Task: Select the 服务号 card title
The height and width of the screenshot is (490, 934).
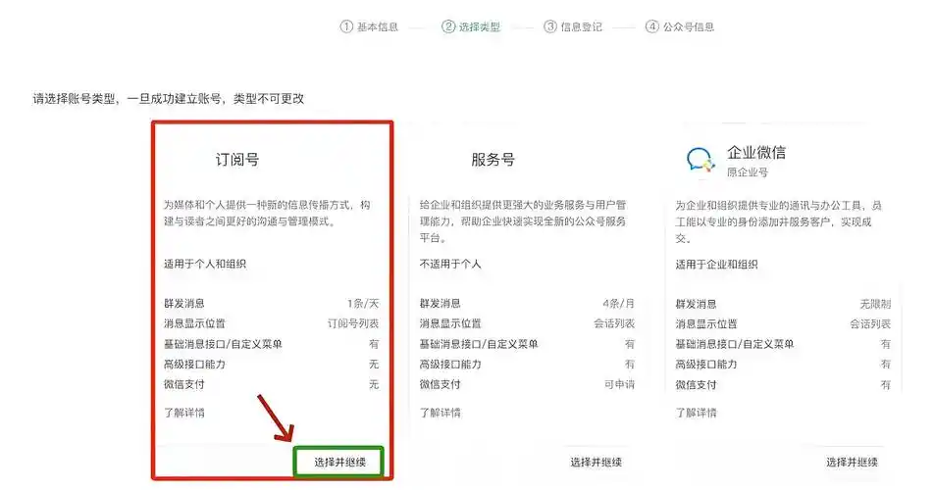Action: [x=493, y=160]
